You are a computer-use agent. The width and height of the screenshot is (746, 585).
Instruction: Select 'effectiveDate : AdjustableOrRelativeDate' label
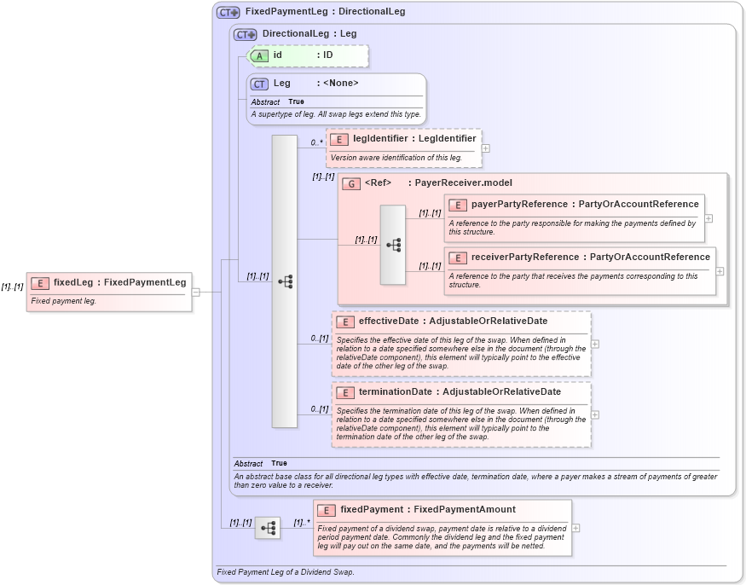(453, 321)
